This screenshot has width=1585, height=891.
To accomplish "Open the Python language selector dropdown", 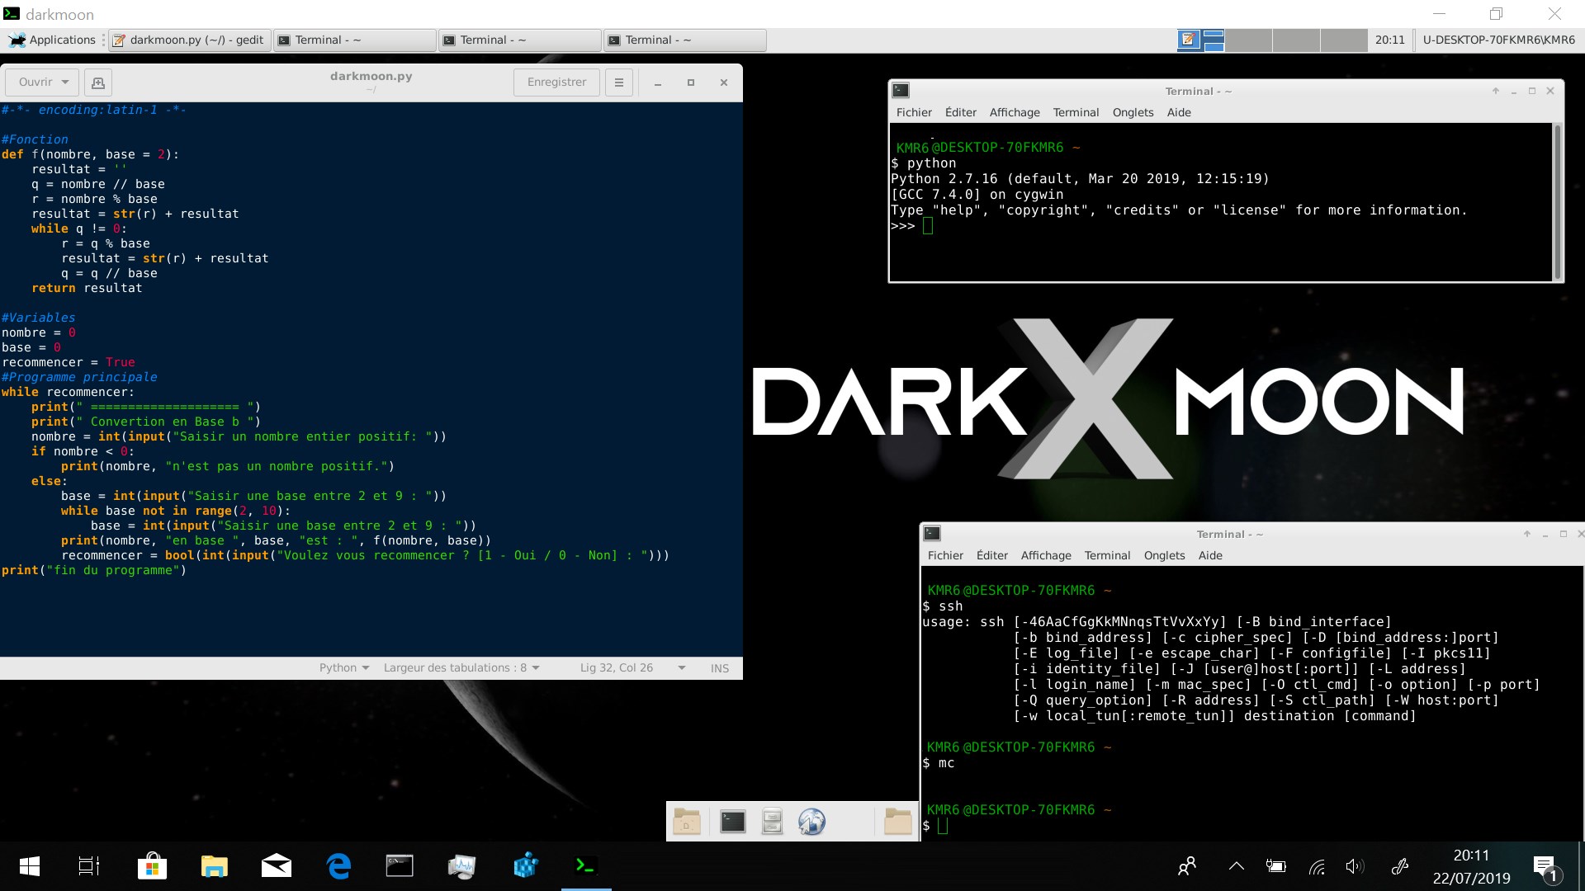I will pos(344,668).
